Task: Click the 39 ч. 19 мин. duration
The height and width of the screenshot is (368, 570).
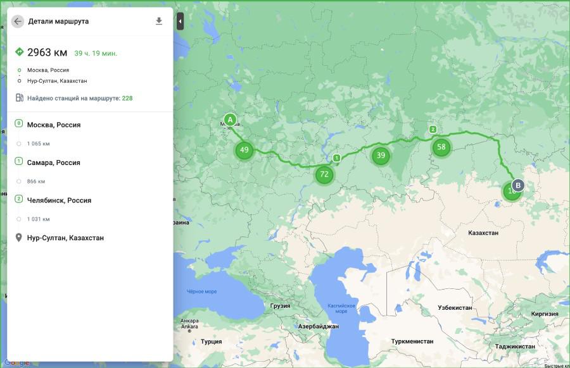Action: coord(96,53)
